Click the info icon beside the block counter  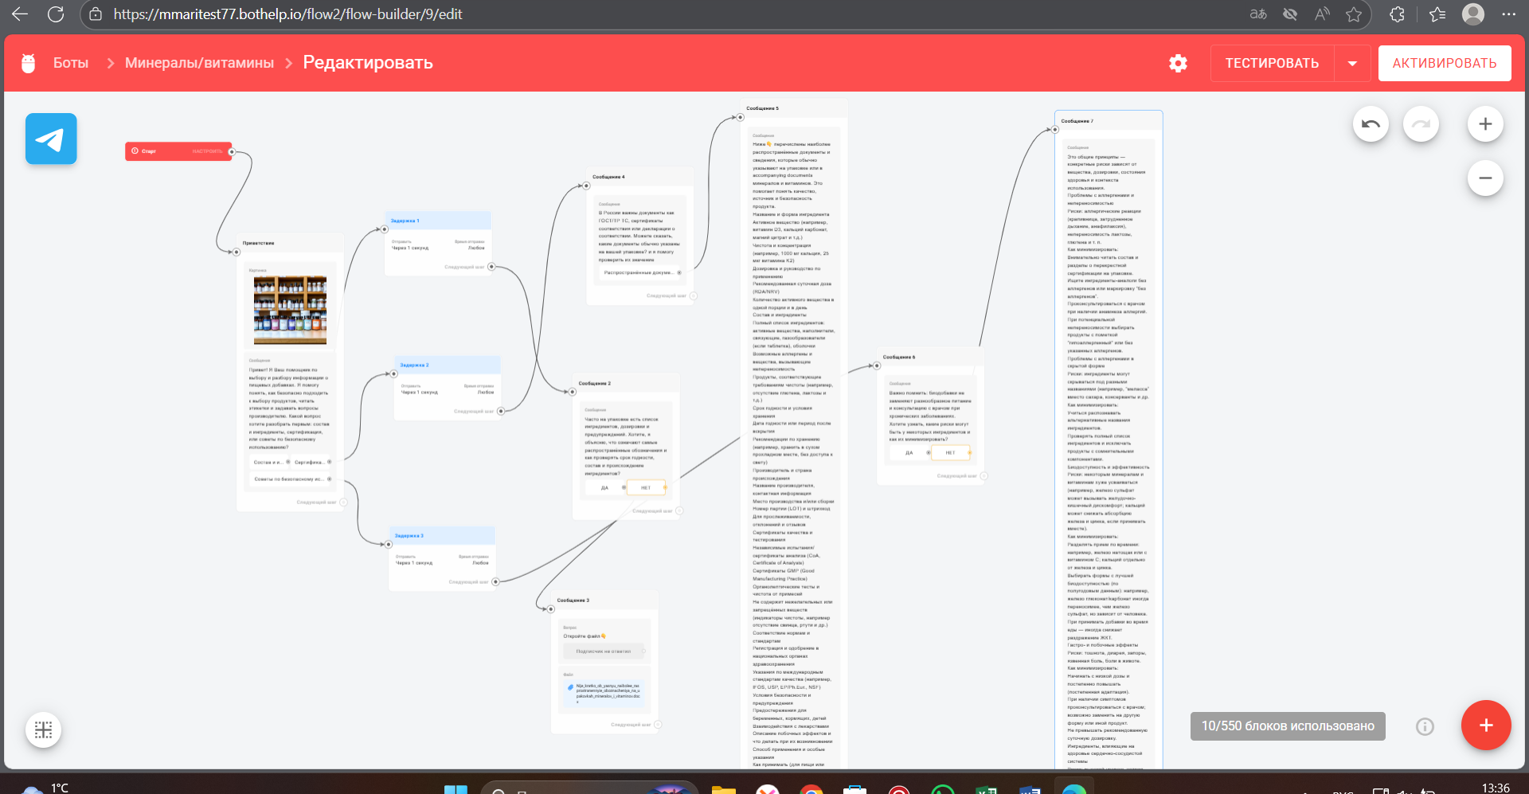click(1425, 726)
